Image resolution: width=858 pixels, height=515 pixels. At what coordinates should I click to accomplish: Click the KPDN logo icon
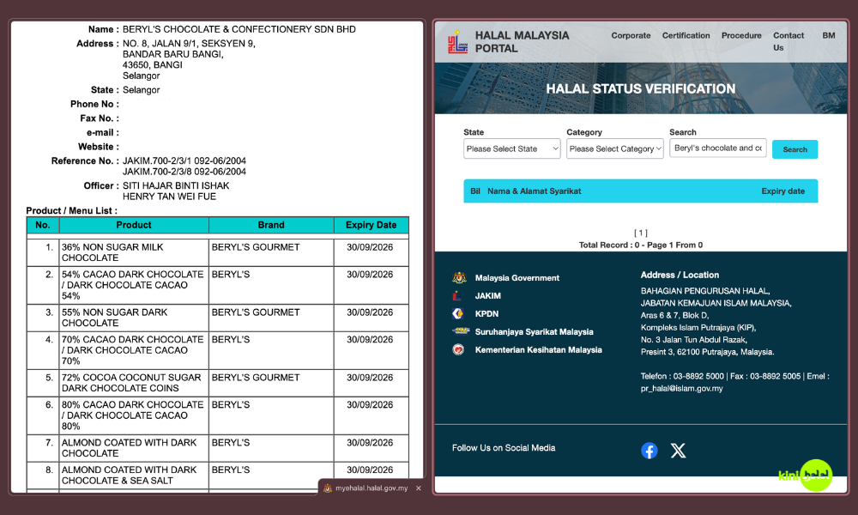tap(459, 314)
